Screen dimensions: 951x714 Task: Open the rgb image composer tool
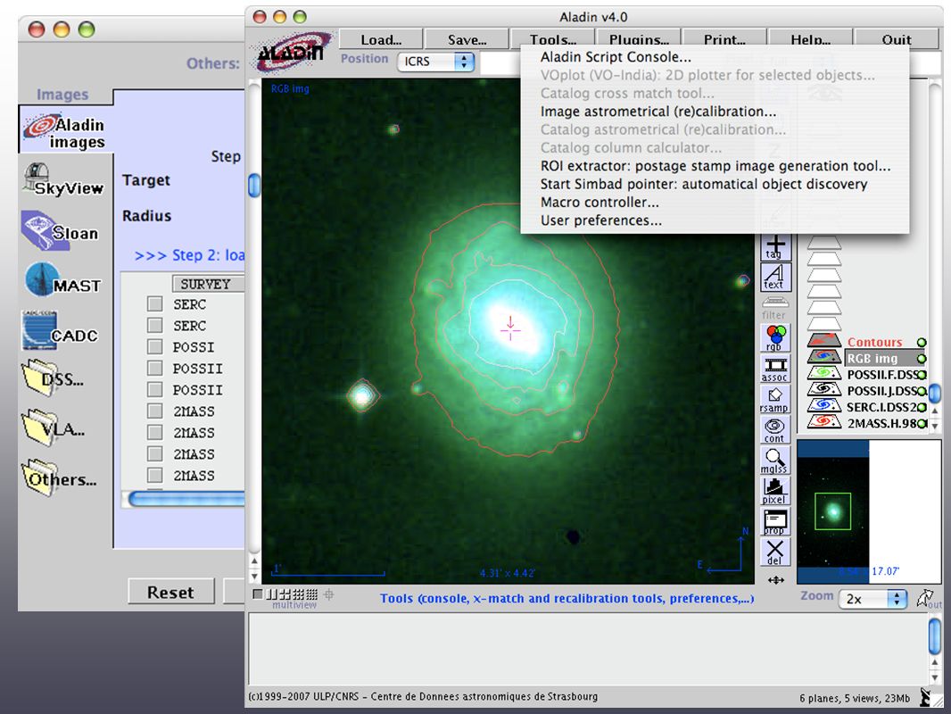point(776,338)
